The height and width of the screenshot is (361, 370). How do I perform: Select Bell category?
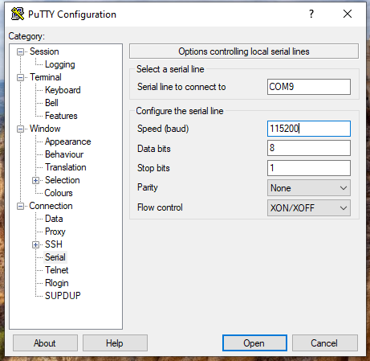(x=51, y=103)
